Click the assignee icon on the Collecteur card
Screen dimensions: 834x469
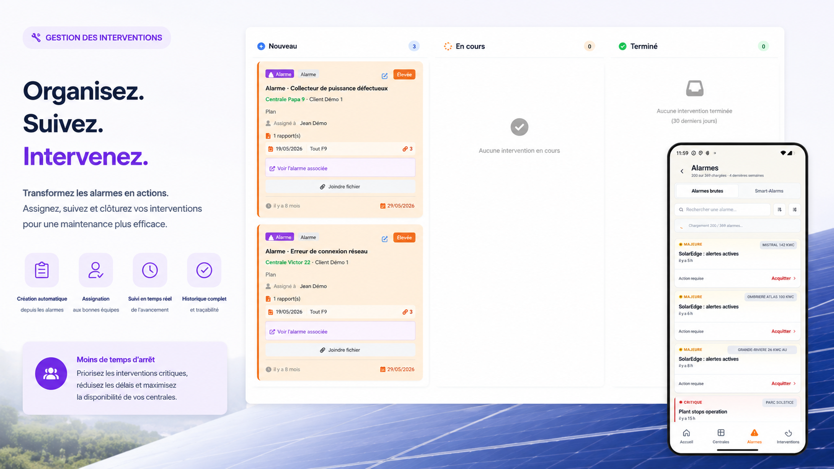pos(268,123)
